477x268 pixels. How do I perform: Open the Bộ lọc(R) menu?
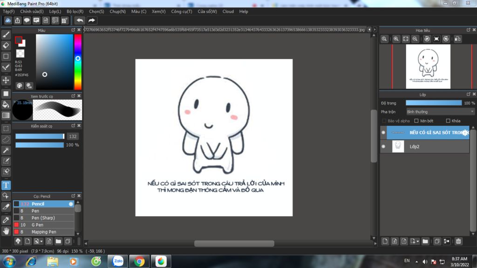click(x=75, y=11)
